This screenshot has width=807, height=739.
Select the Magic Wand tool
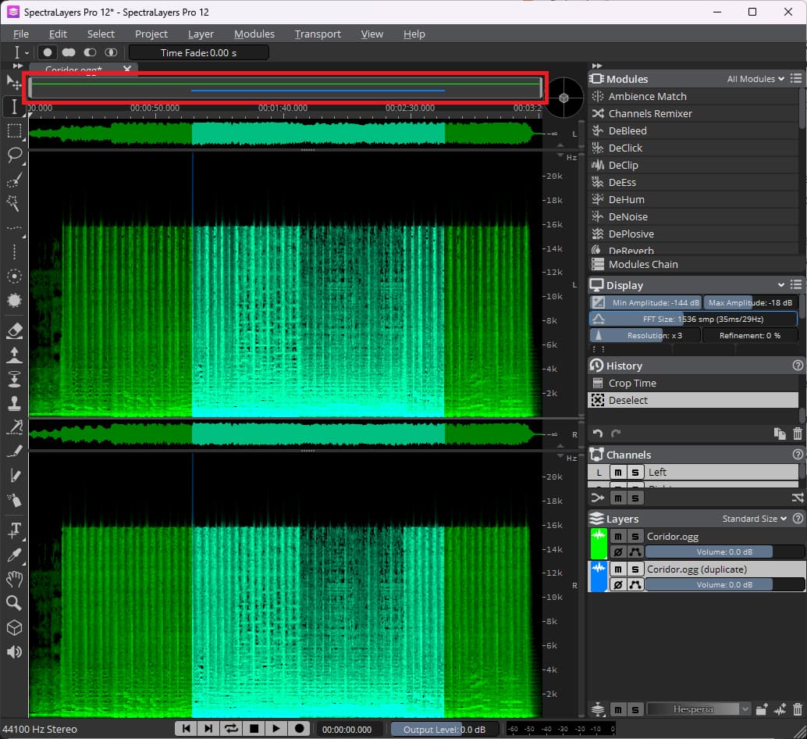14,203
